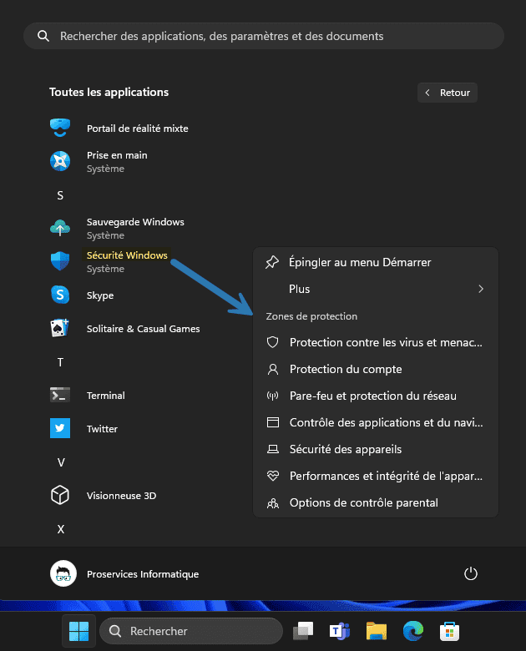Click the Sauvegarde Windows cloud icon
Image resolution: width=526 pixels, height=651 pixels.
(60, 228)
